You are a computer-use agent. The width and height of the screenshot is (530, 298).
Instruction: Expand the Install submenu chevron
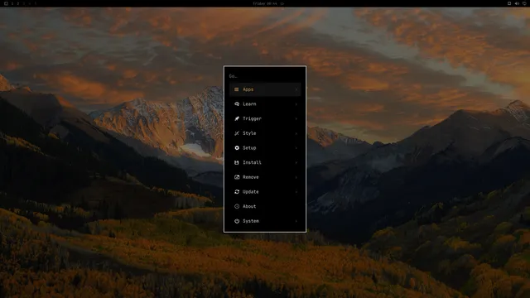(x=296, y=162)
